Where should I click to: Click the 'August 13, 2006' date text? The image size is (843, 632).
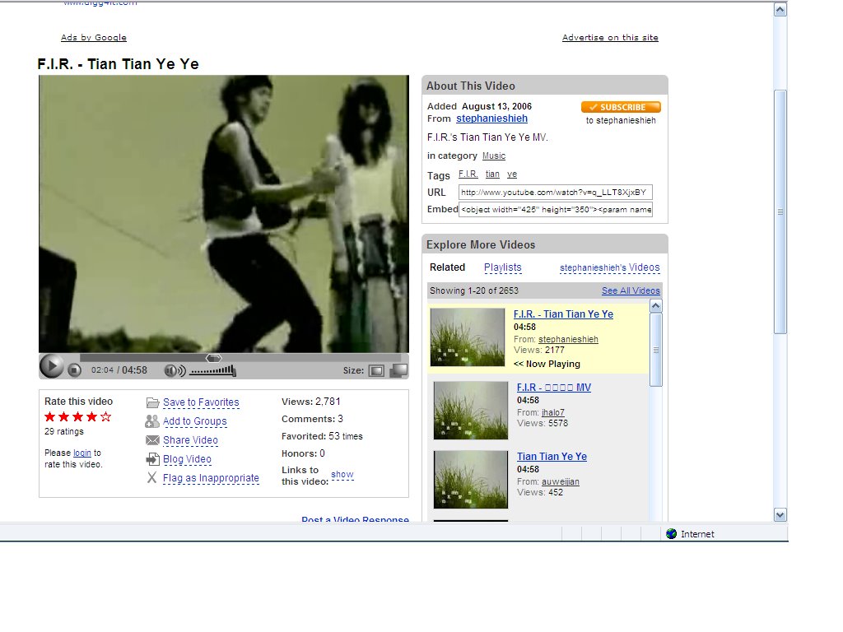[496, 106]
